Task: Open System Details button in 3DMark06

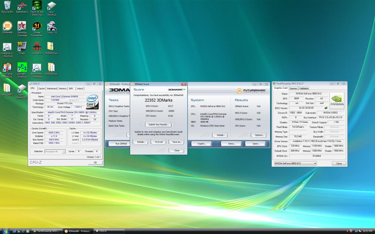Action: [221, 135]
